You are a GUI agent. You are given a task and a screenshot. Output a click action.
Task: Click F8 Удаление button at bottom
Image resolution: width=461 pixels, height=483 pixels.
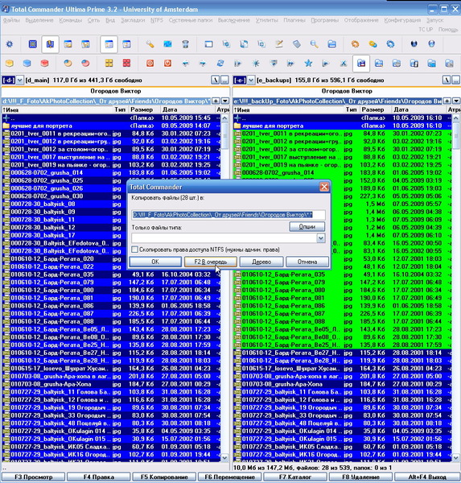(360, 477)
